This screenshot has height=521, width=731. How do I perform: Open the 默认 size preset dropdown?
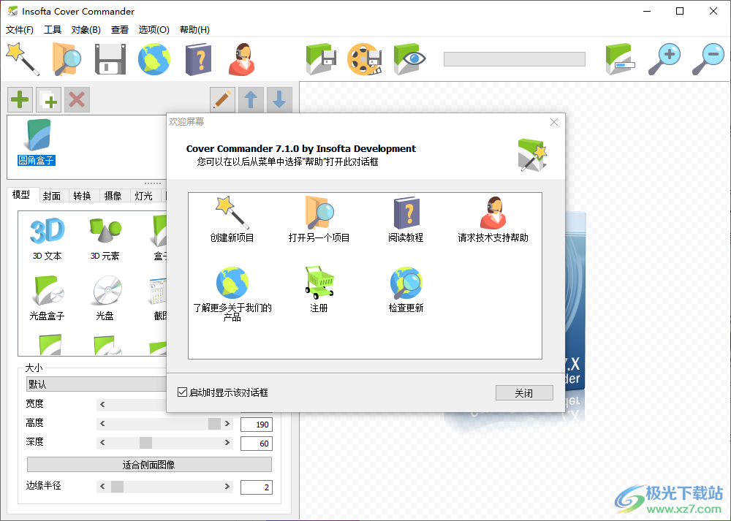97,384
